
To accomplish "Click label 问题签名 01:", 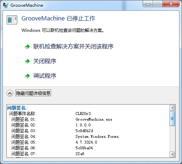I will click(24, 119).
